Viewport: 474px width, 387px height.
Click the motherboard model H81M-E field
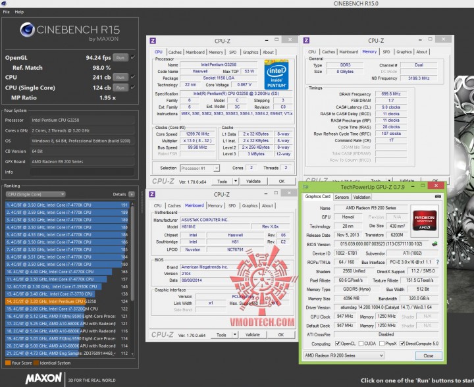coord(215,226)
